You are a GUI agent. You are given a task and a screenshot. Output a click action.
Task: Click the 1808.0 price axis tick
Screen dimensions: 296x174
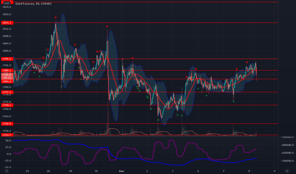coord(7,36)
